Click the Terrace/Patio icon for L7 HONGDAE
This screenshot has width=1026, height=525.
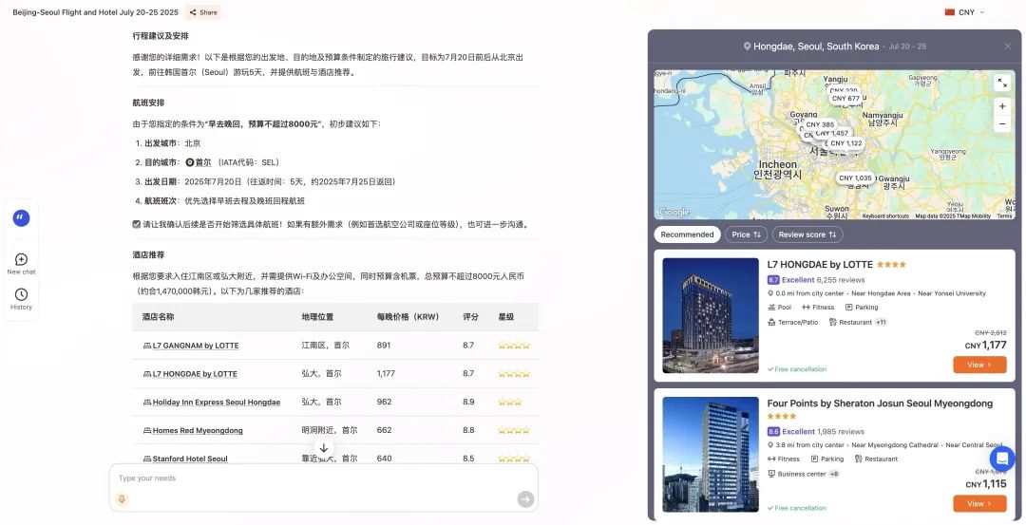pyautogui.click(x=770, y=323)
